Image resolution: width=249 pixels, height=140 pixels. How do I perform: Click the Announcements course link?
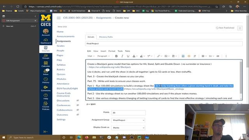click(x=65, y=36)
